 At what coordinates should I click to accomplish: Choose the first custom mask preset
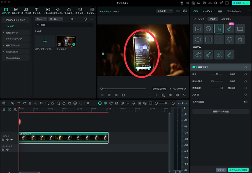(198, 55)
